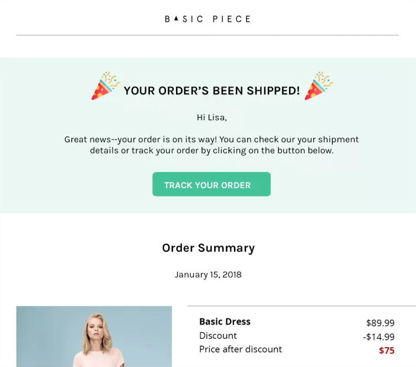Click the right party popper icon

click(x=318, y=86)
